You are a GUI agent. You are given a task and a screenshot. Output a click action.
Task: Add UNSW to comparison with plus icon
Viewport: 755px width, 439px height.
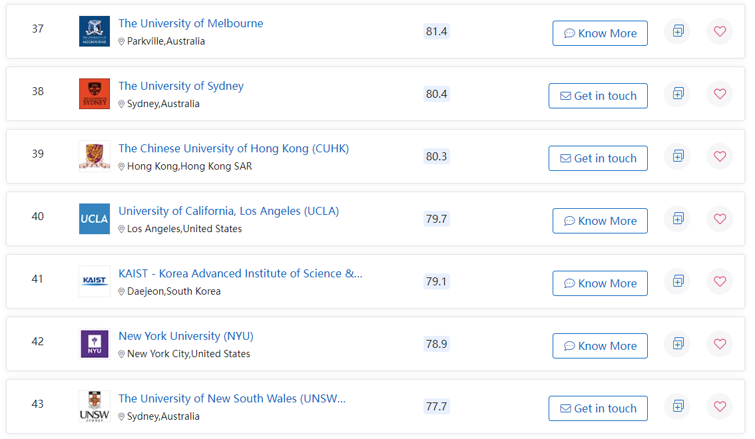coord(678,406)
